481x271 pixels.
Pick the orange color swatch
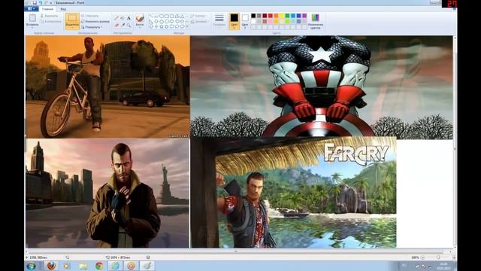coord(276,16)
